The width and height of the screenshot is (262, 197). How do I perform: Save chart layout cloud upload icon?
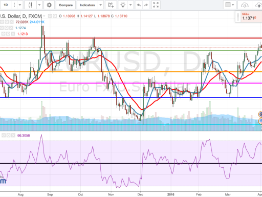pos(258,5)
